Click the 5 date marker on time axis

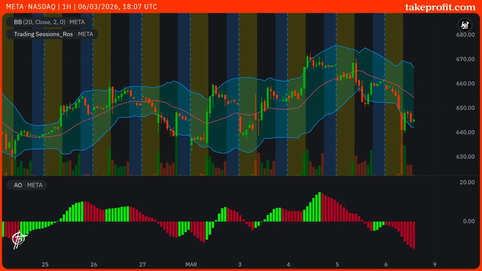tap(337, 264)
